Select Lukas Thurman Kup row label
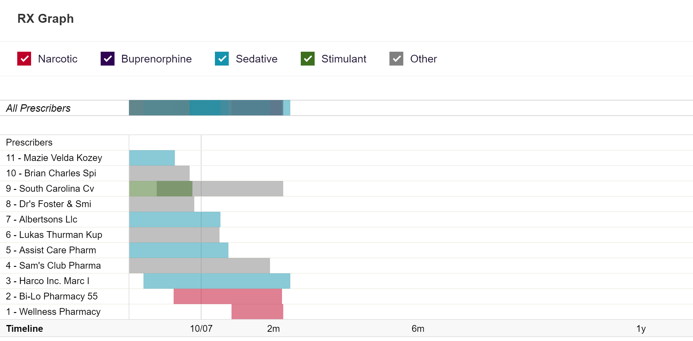The width and height of the screenshot is (693, 341). (54, 235)
